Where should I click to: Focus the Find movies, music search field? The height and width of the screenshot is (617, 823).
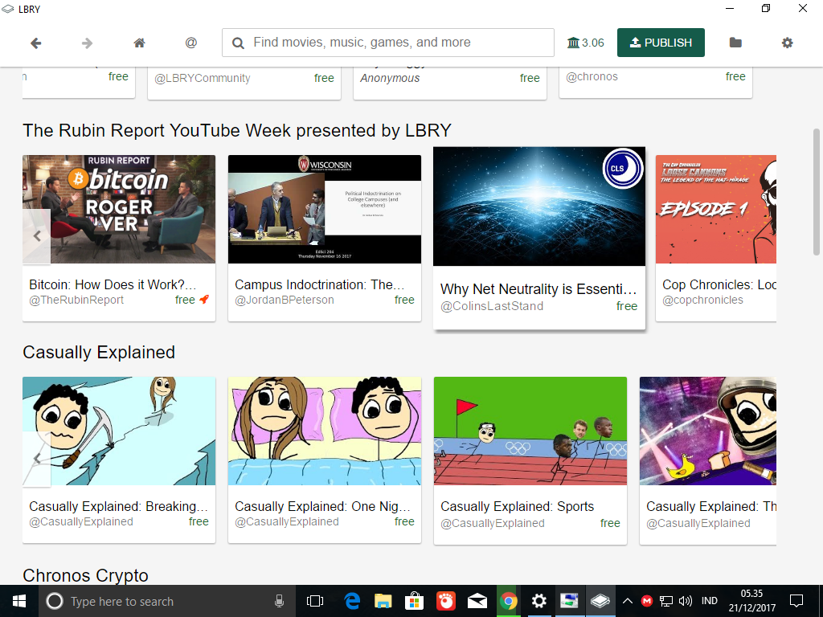click(388, 43)
